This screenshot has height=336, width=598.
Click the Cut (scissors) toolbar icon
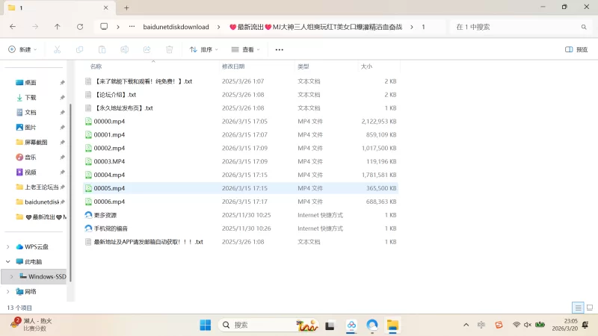point(57,49)
